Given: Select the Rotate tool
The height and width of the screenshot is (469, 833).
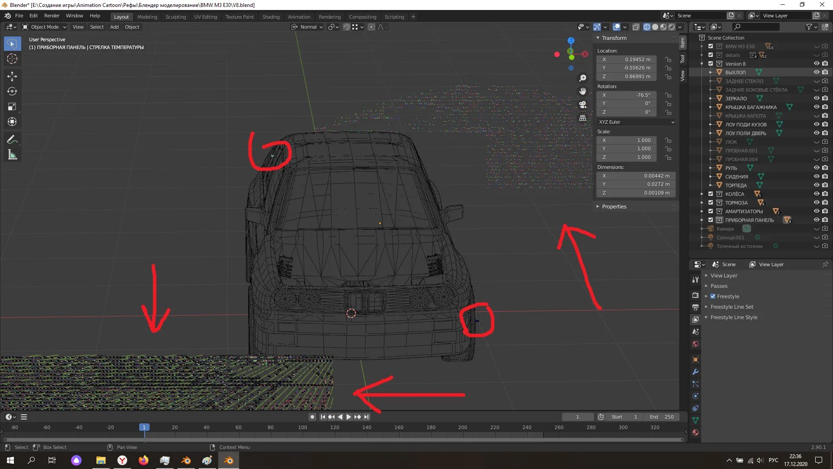Looking at the screenshot, I should click(12, 92).
